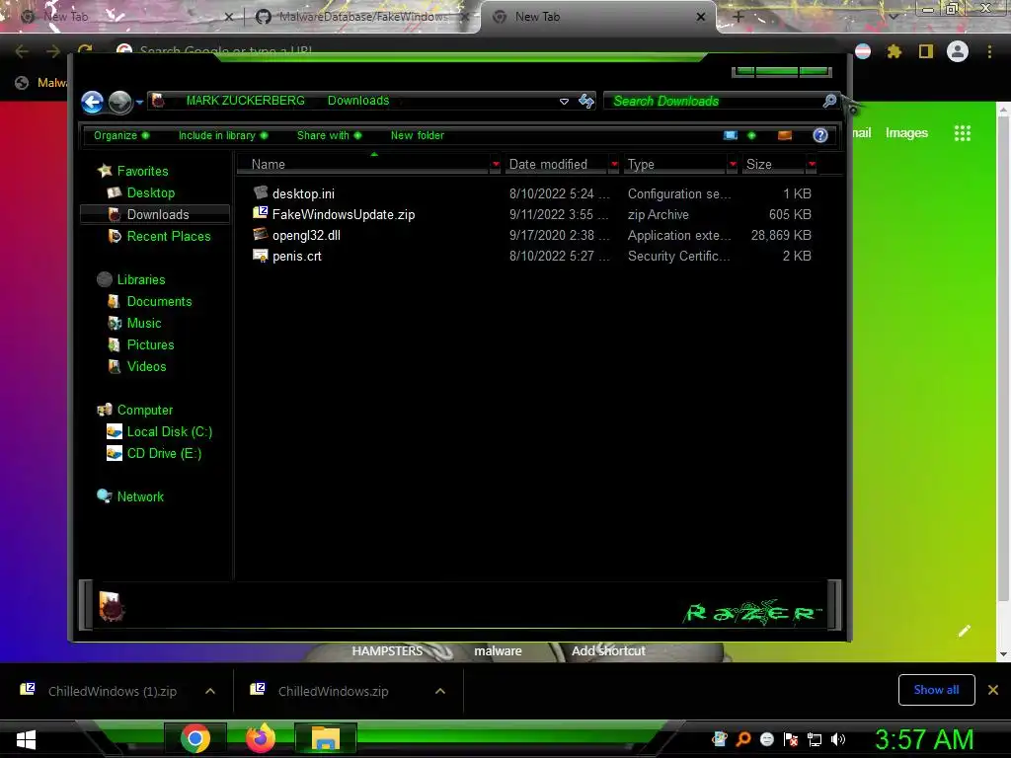The height and width of the screenshot is (758, 1011).
Task: Click Downloads in address breadcrumb
Action: point(358,101)
